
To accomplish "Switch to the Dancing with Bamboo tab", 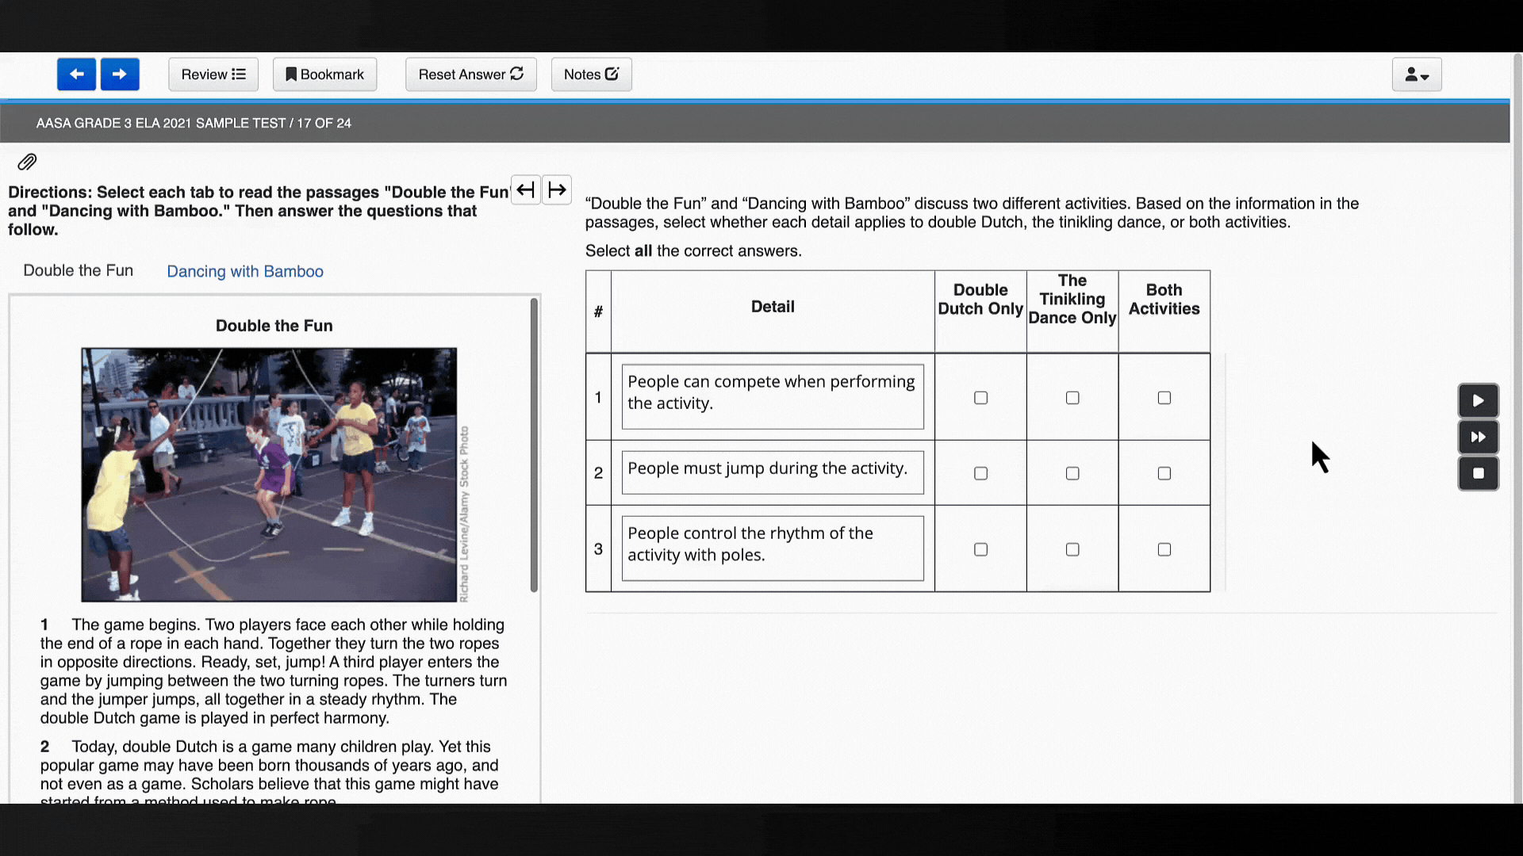I will click(x=245, y=271).
